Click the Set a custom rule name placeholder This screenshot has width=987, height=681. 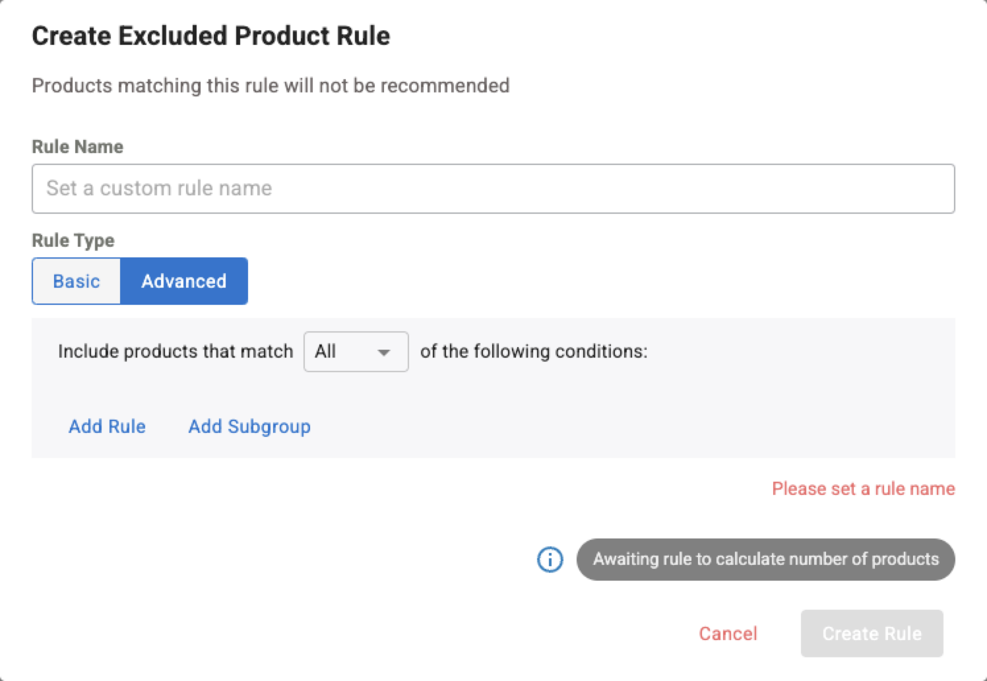pyautogui.click(x=159, y=189)
